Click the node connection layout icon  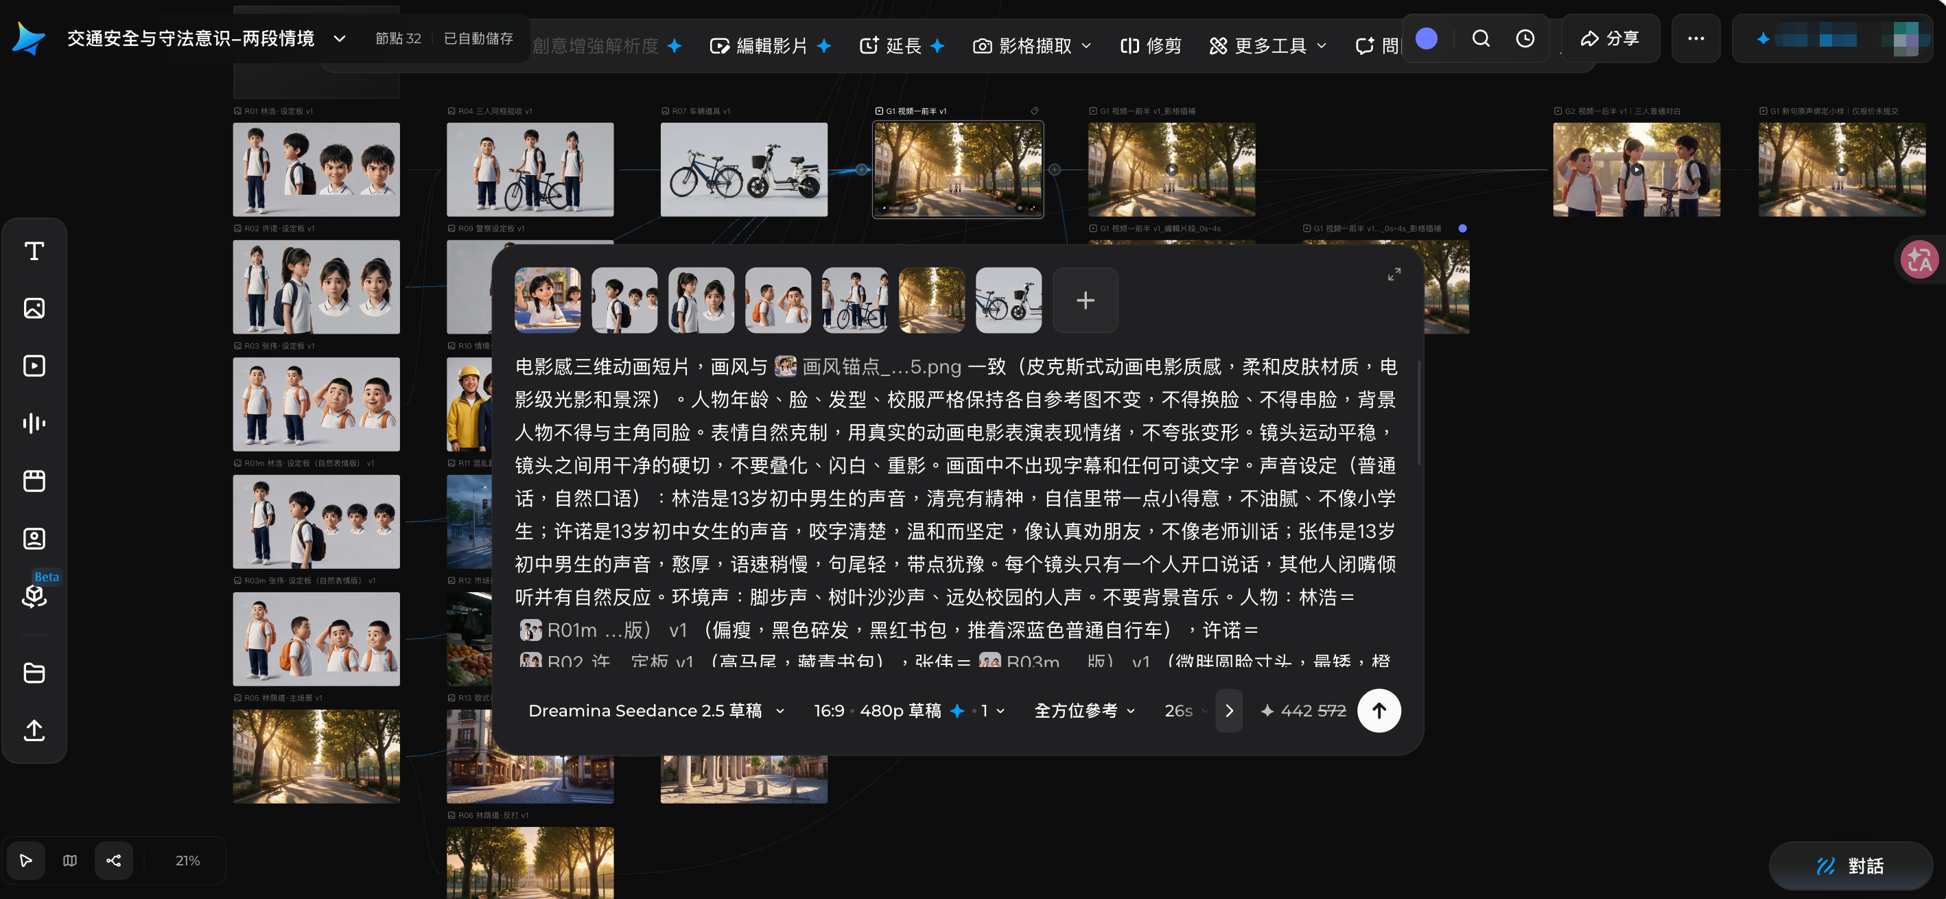click(x=113, y=861)
